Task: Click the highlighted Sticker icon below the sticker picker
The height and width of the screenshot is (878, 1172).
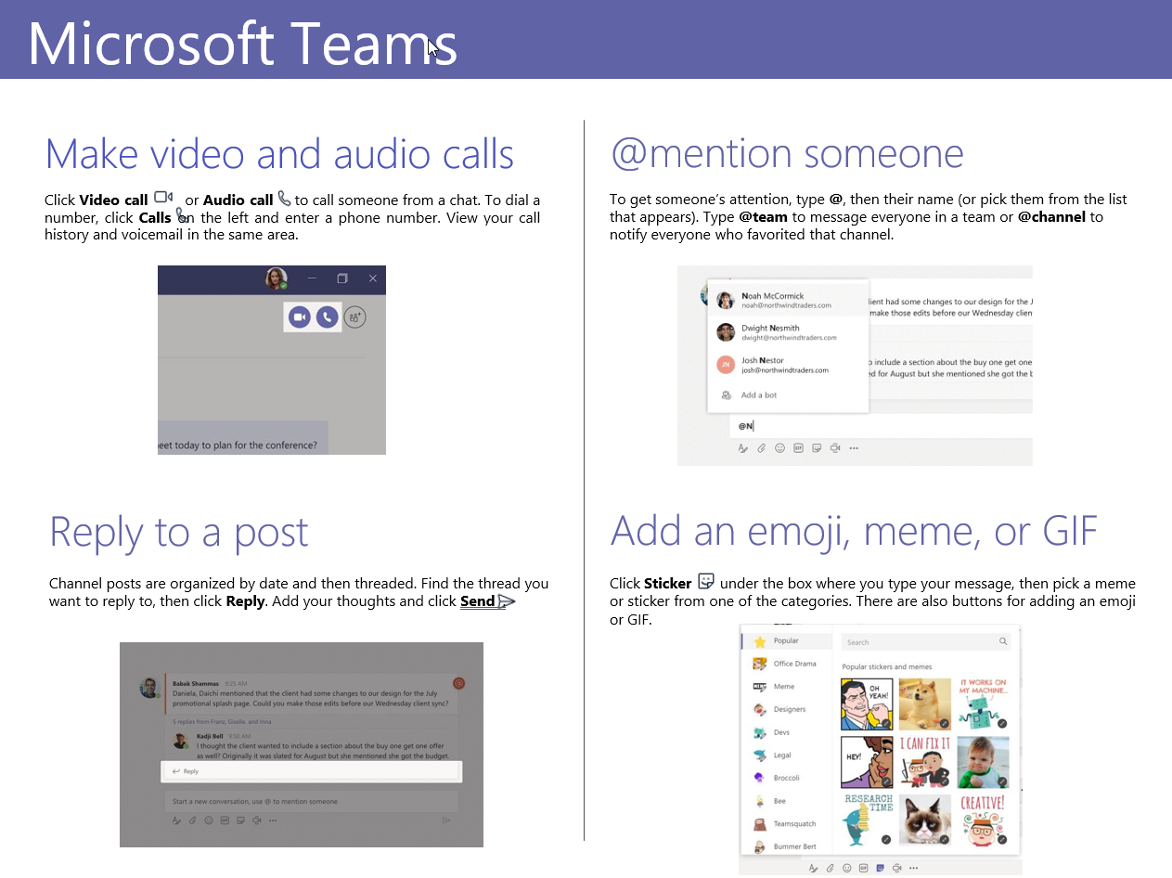Action: point(880,869)
